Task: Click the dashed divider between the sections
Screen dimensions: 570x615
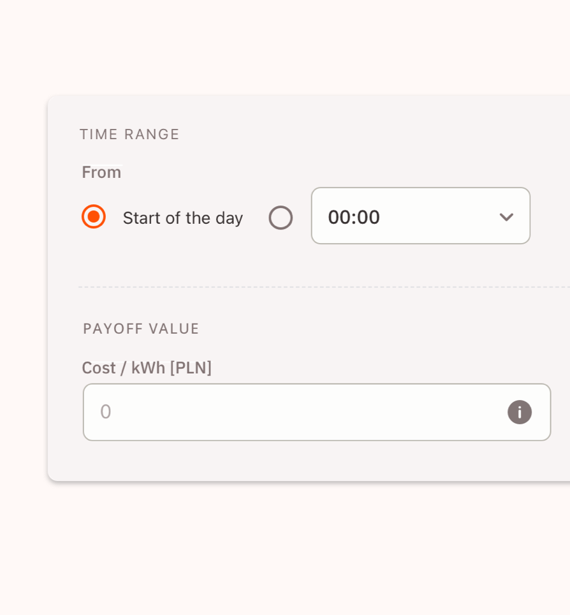Action: [319, 287]
